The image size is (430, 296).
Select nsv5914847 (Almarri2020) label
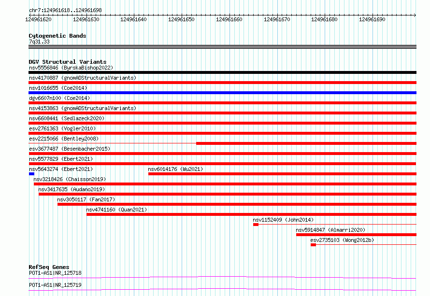[x=330, y=230]
